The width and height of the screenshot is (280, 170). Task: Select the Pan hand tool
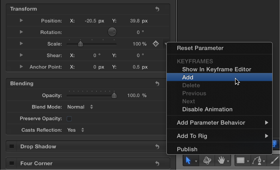click(x=221, y=160)
